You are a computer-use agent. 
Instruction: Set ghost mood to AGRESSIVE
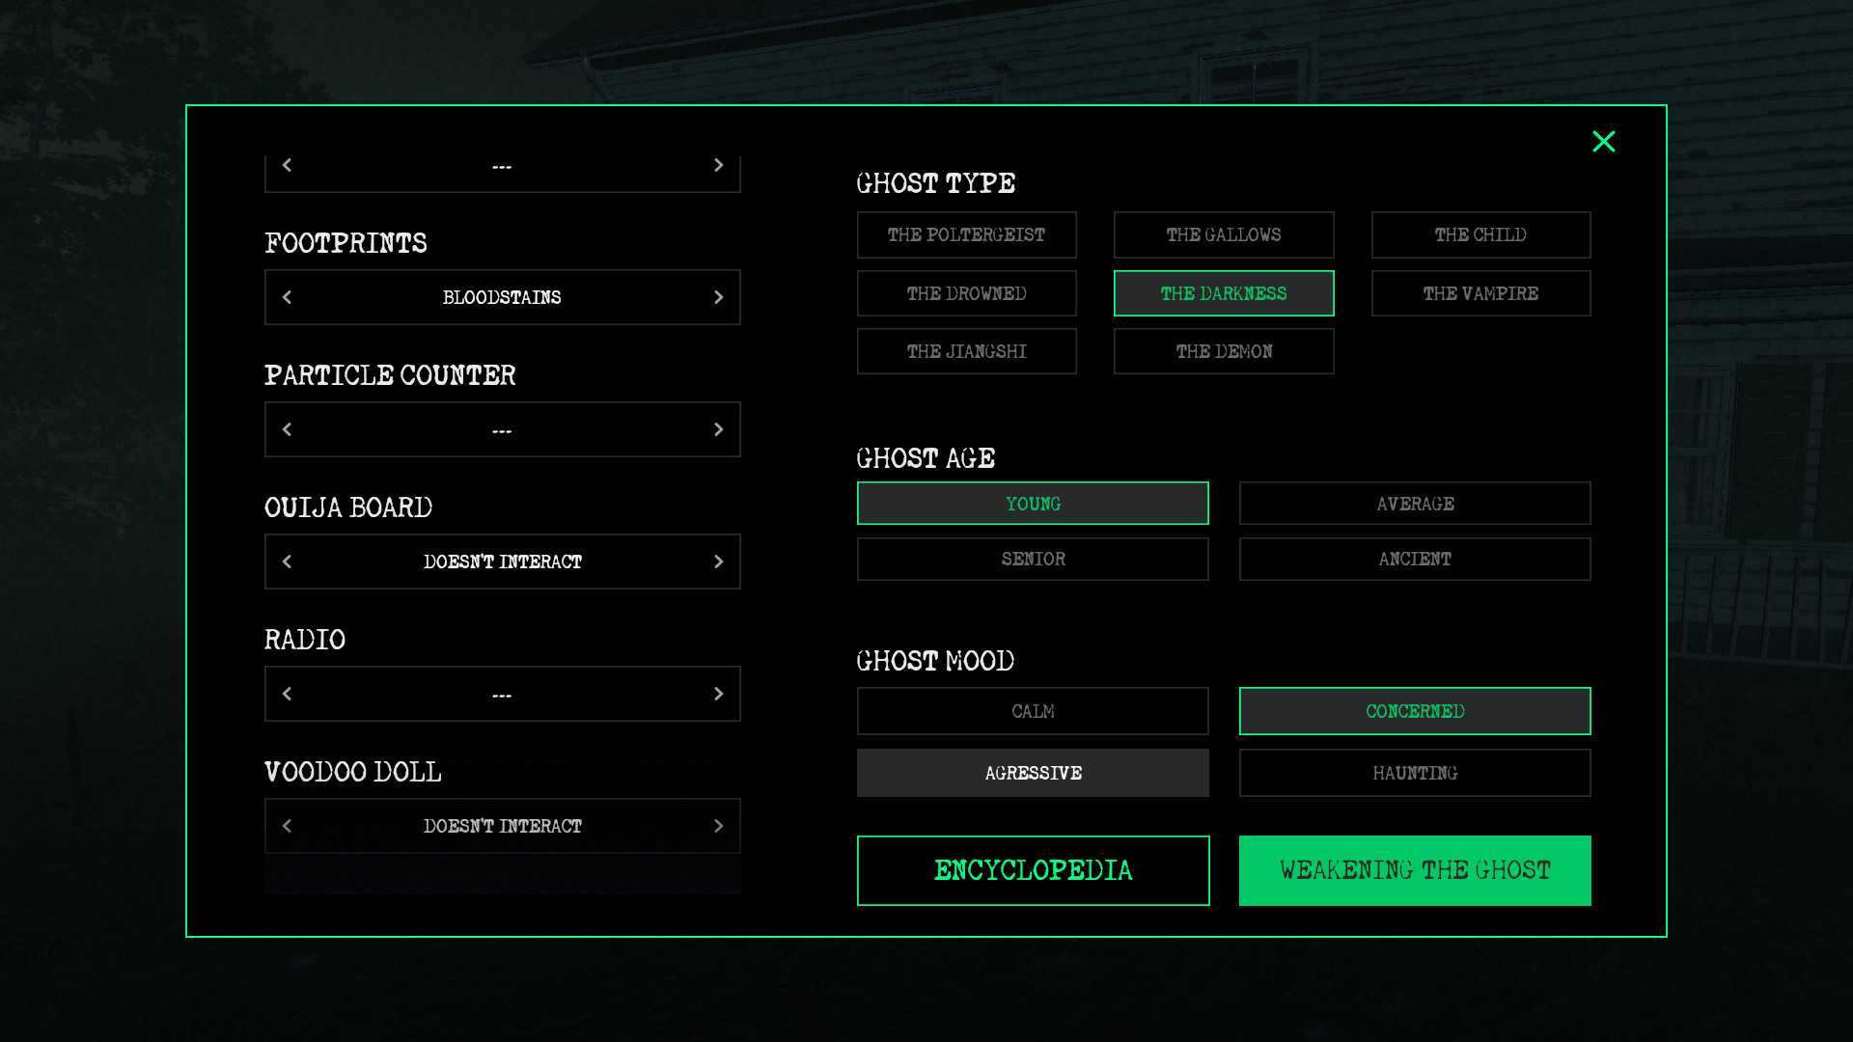pos(1032,772)
